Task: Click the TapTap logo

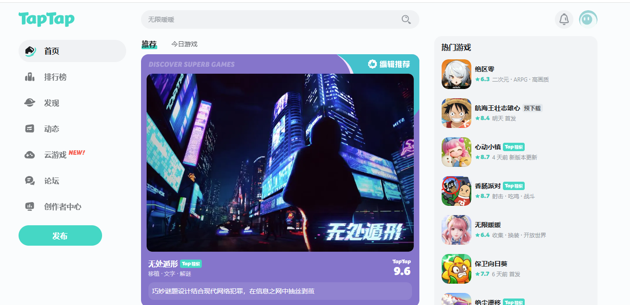Action: (x=46, y=19)
